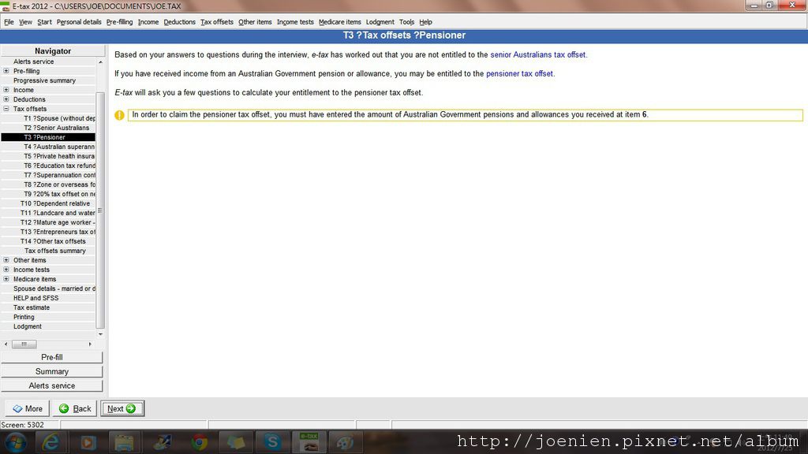Click the More button

tap(28, 409)
